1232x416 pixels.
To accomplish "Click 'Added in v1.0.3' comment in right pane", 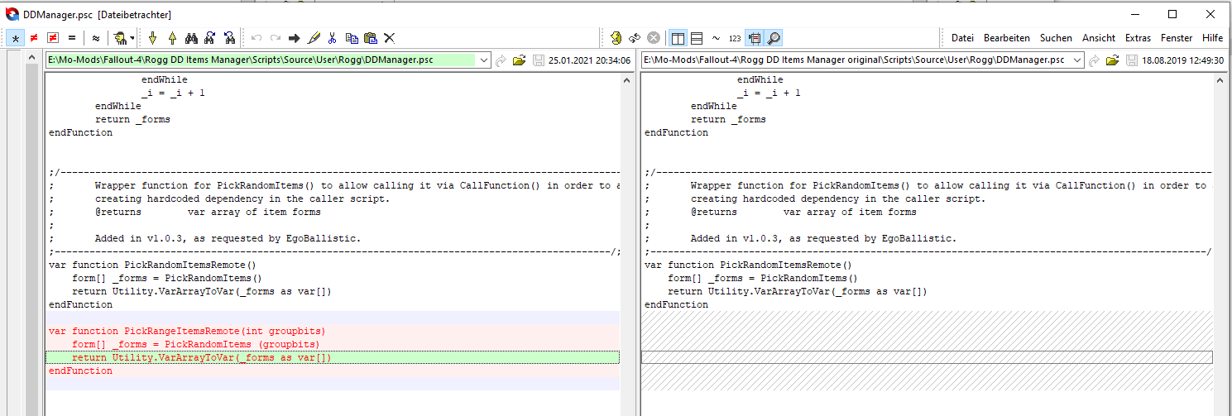I will [x=823, y=238].
